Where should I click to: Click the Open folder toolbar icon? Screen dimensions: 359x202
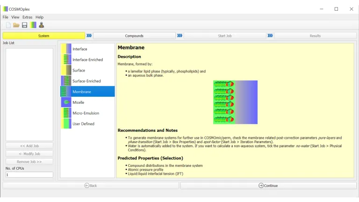[x=16, y=25]
